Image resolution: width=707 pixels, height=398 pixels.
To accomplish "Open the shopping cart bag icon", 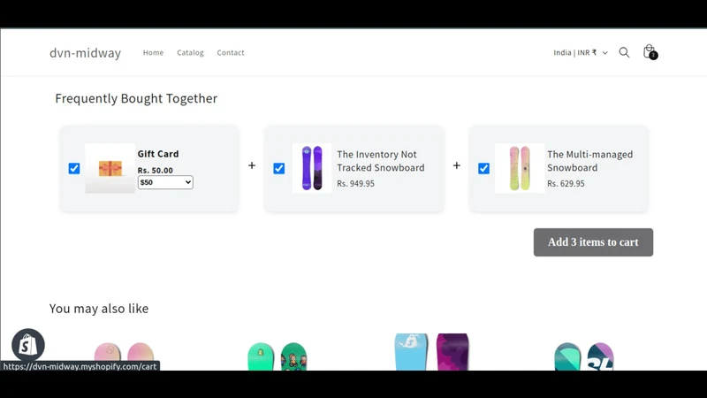I will click(x=650, y=52).
